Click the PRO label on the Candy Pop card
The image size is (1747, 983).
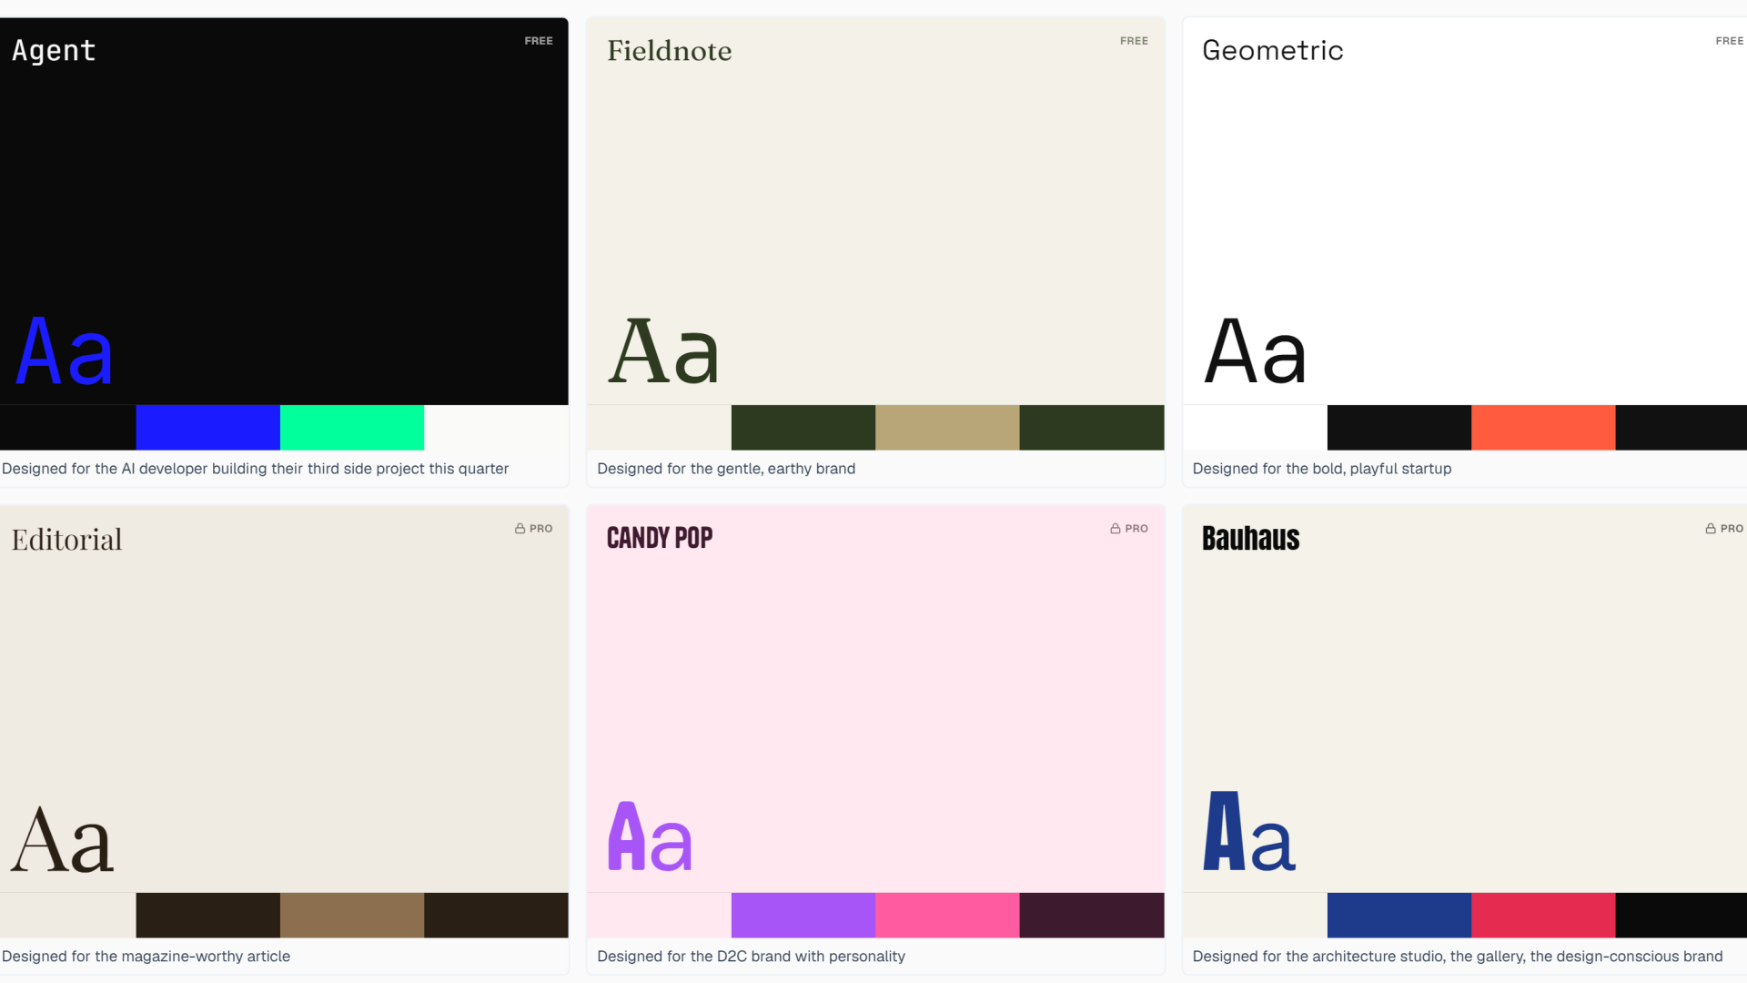[x=1136, y=529]
